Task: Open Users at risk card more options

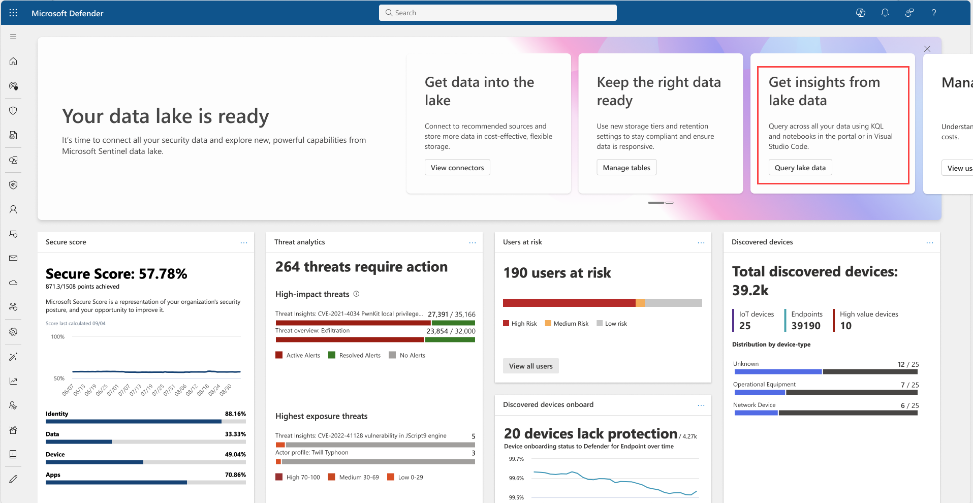Action: point(701,243)
